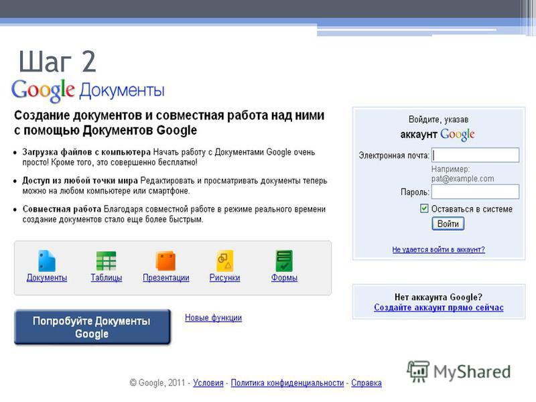Open the Документы link
This screenshot has height=402, width=536.
tap(47, 277)
